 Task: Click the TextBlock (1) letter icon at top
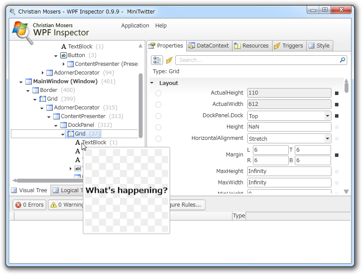[64, 47]
